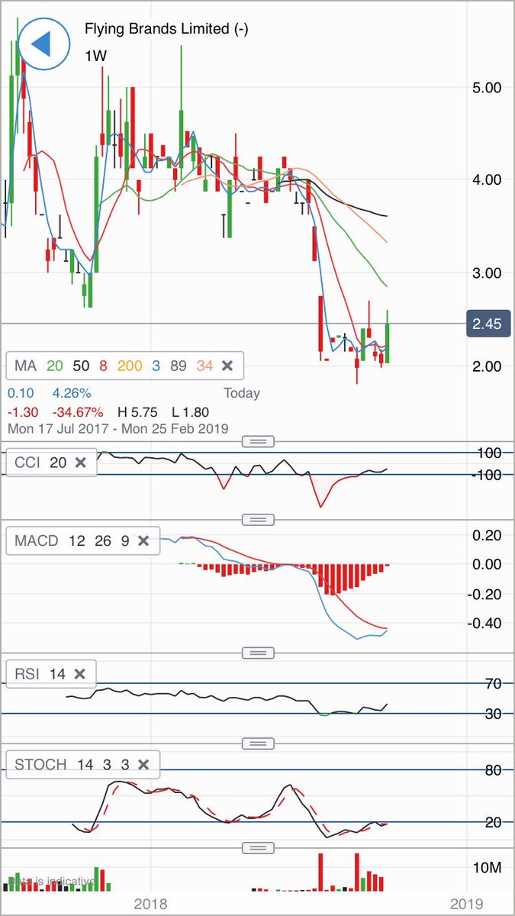Close the MACD 12 26 9 indicator
The height and width of the screenshot is (916, 515).
[x=143, y=540]
